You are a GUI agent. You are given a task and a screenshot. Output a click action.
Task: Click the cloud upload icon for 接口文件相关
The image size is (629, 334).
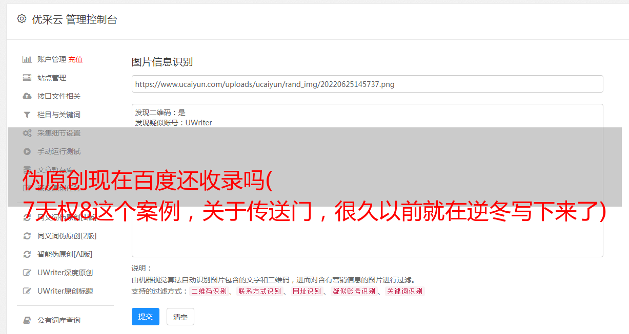[x=27, y=96]
